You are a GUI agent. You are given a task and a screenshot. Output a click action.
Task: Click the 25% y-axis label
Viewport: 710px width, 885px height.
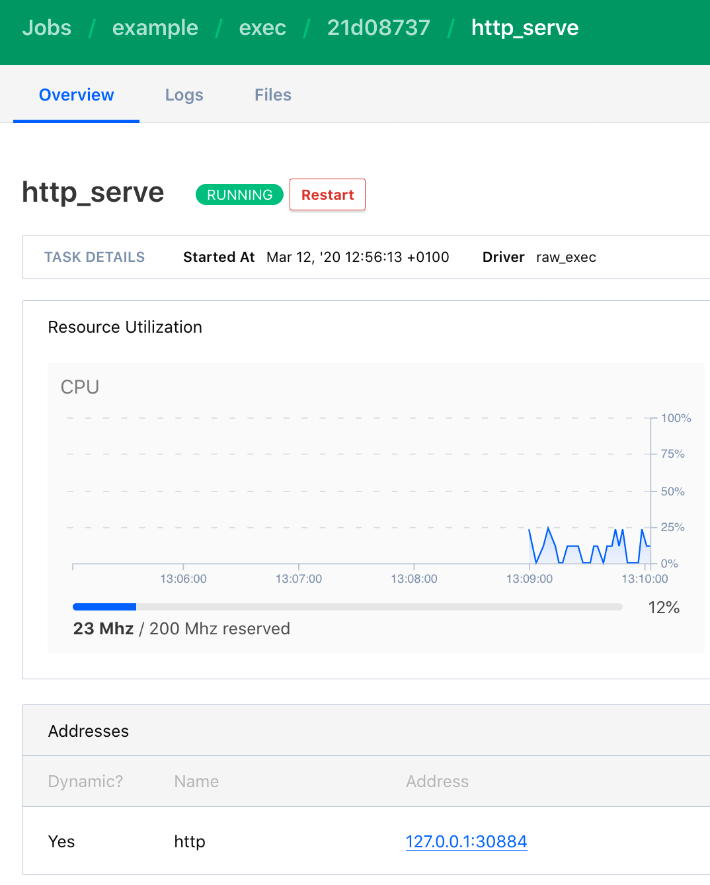click(672, 527)
